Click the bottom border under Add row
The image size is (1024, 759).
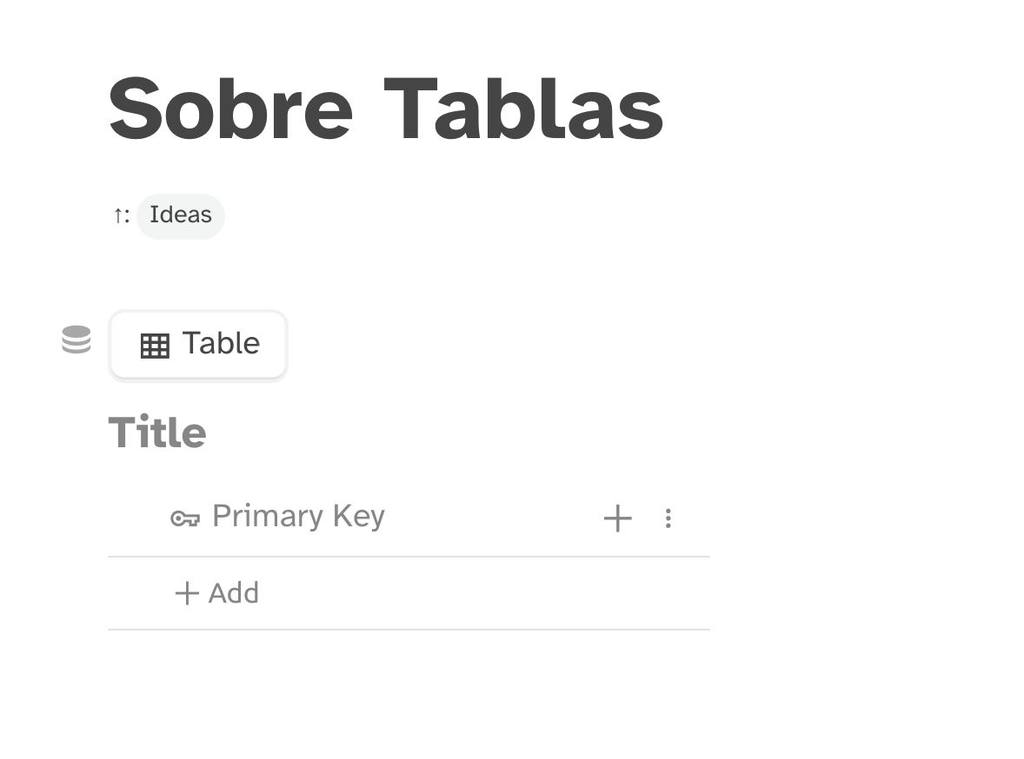click(409, 630)
